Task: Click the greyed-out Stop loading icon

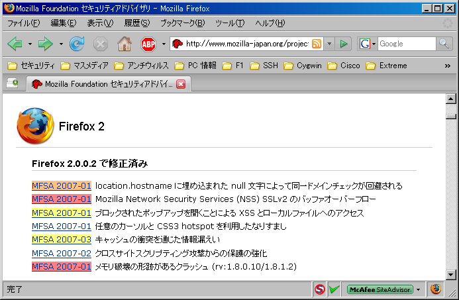Action: point(101,44)
